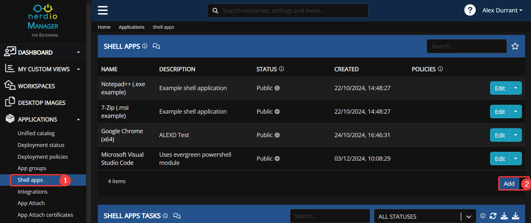Viewport: 531px width, 223px height.
Task: Click the first tasks download icon
Action: click(x=504, y=216)
